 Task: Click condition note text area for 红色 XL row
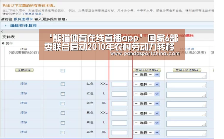(187, 104)
